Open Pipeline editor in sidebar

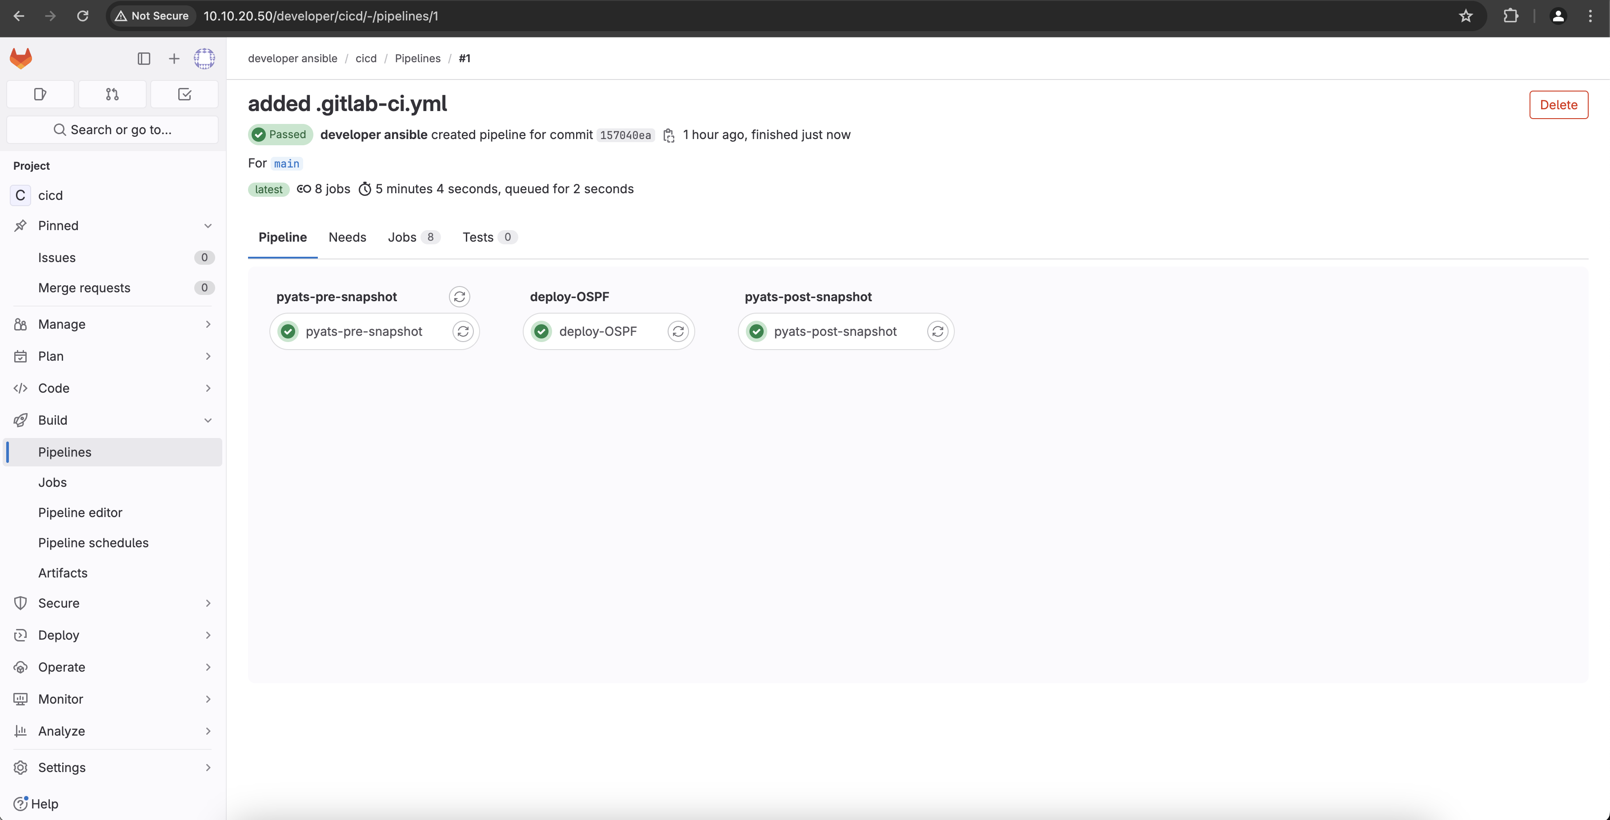pos(112,513)
